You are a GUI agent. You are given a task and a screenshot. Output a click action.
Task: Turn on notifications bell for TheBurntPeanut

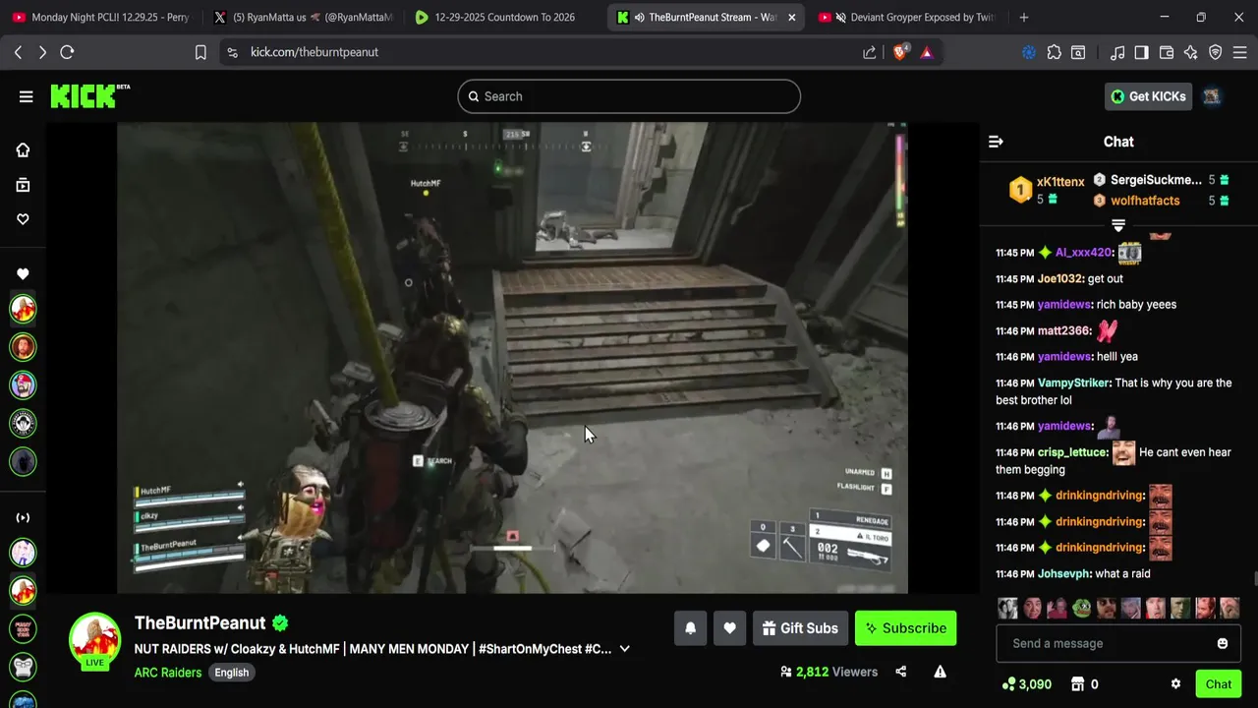[690, 628]
